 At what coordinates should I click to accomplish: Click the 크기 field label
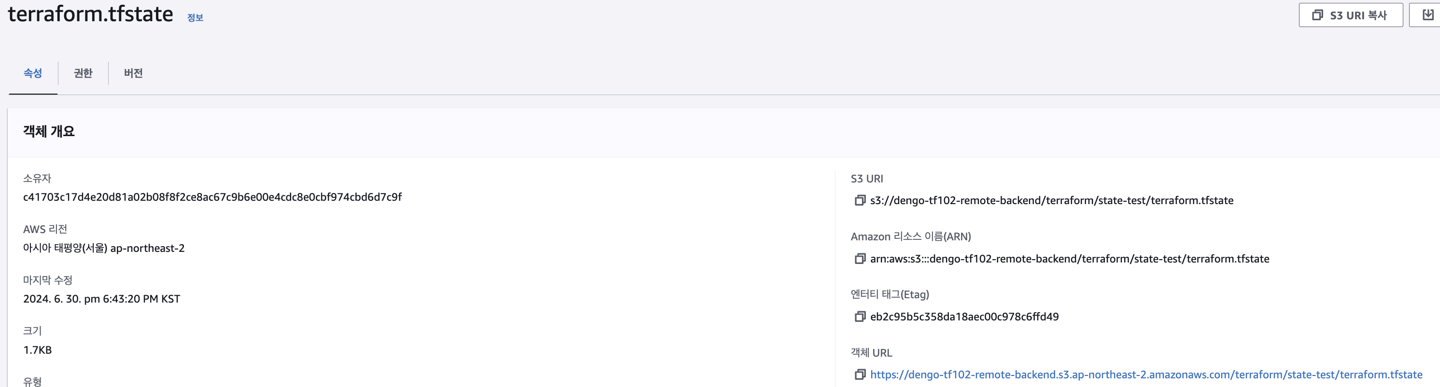(32, 331)
